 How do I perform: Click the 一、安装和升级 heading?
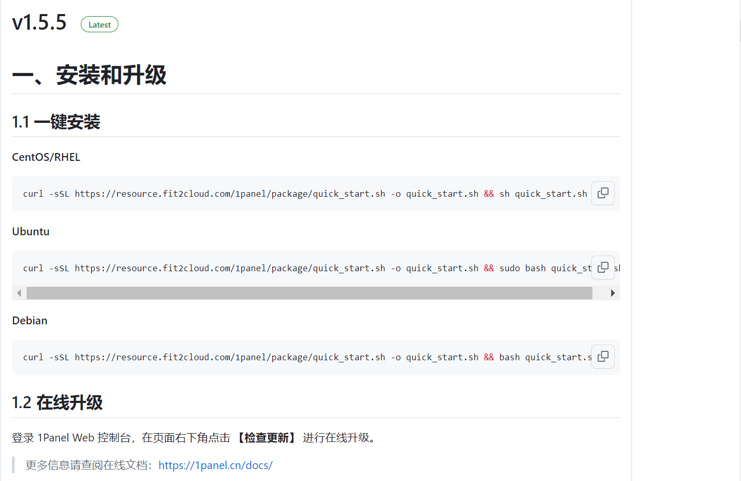point(89,75)
